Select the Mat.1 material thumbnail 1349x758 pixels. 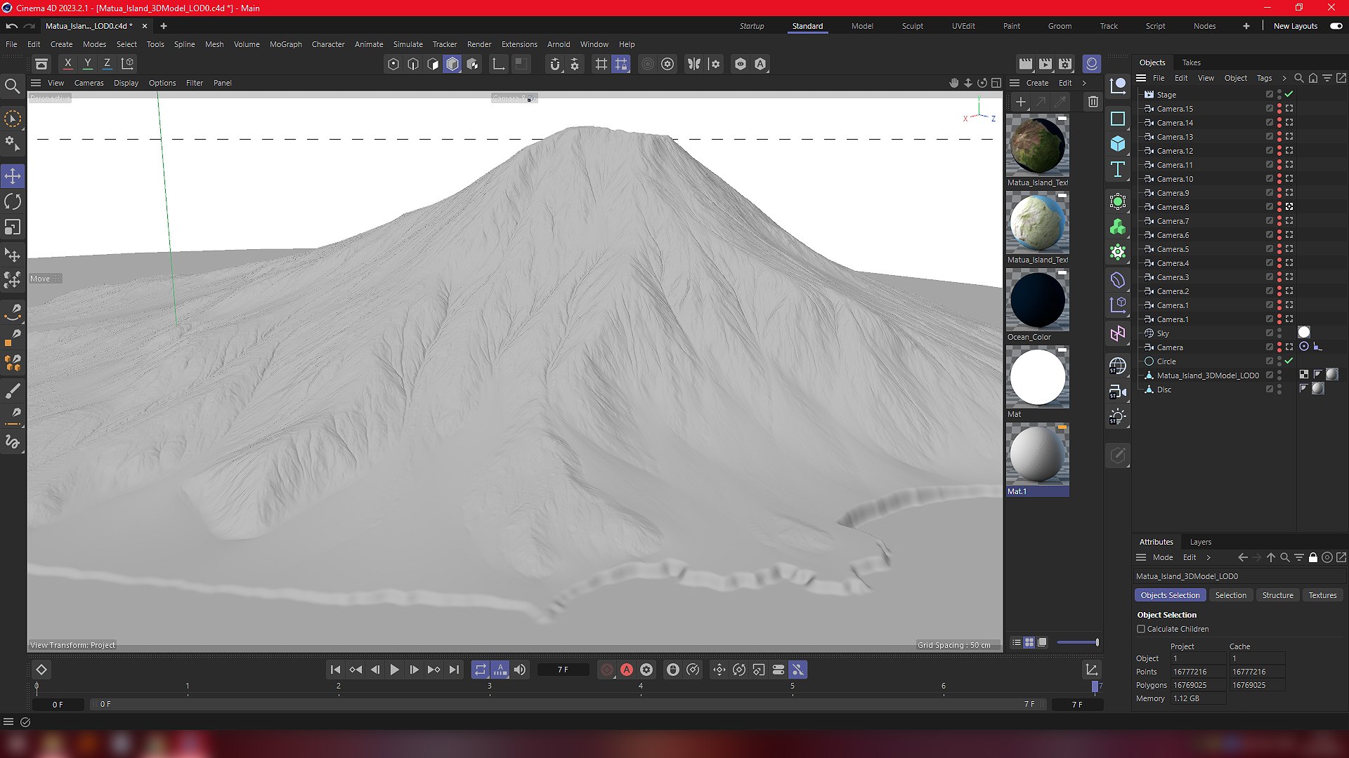1038,455
